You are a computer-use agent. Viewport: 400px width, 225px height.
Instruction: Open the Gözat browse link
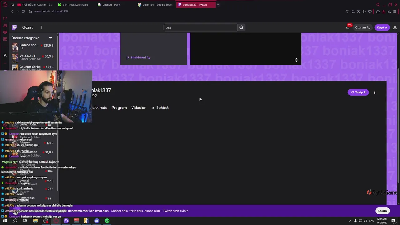point(27,27)
